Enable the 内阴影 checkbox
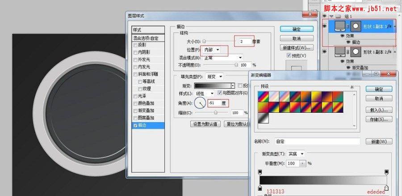 [135, 52]
